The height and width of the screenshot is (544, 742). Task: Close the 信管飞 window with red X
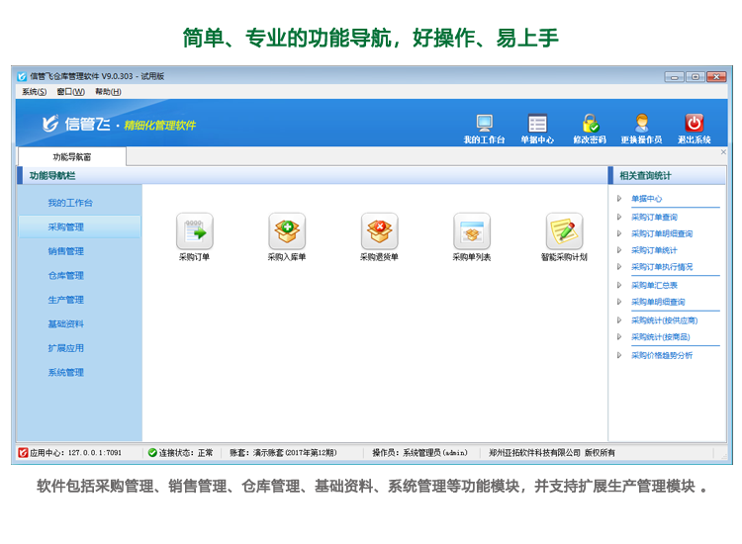click(716, 76)
